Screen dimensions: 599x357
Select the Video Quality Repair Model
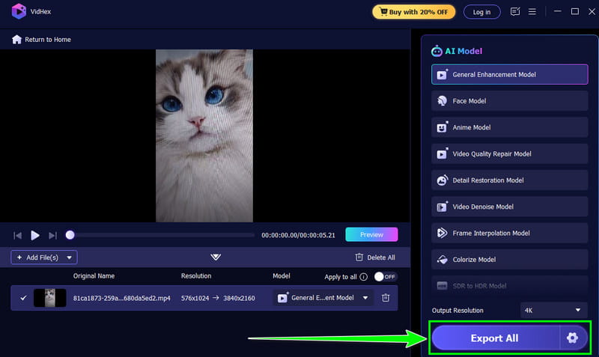click(x=509, y=154)
